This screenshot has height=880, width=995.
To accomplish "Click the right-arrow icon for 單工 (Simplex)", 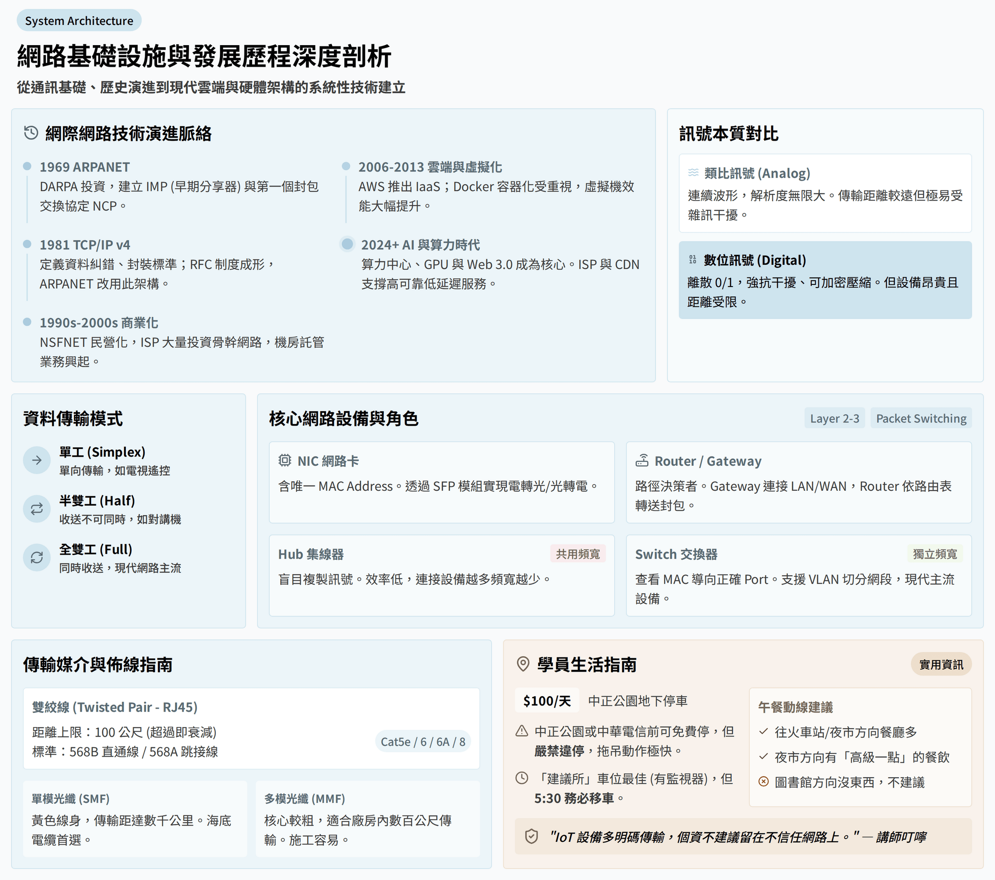I will tap(37, 460).
